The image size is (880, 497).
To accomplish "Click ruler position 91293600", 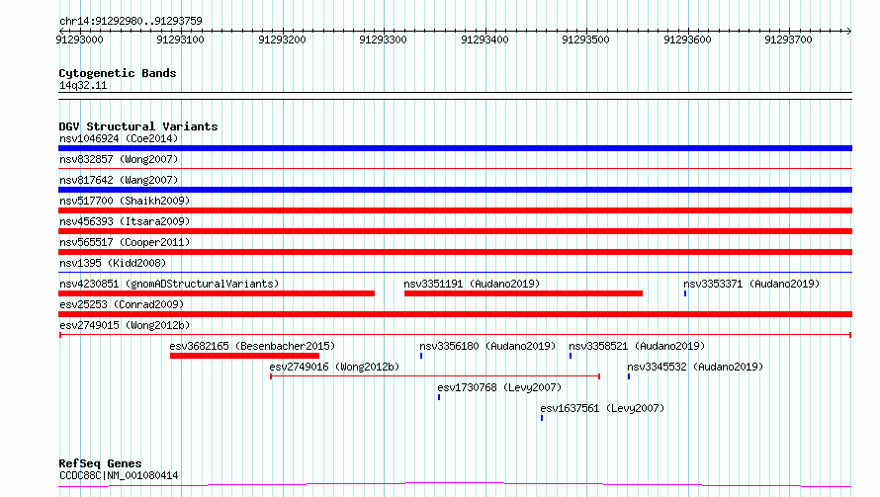I will 687,40.
